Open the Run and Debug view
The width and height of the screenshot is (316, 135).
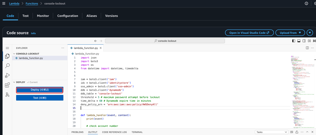[x=8, y=75]
